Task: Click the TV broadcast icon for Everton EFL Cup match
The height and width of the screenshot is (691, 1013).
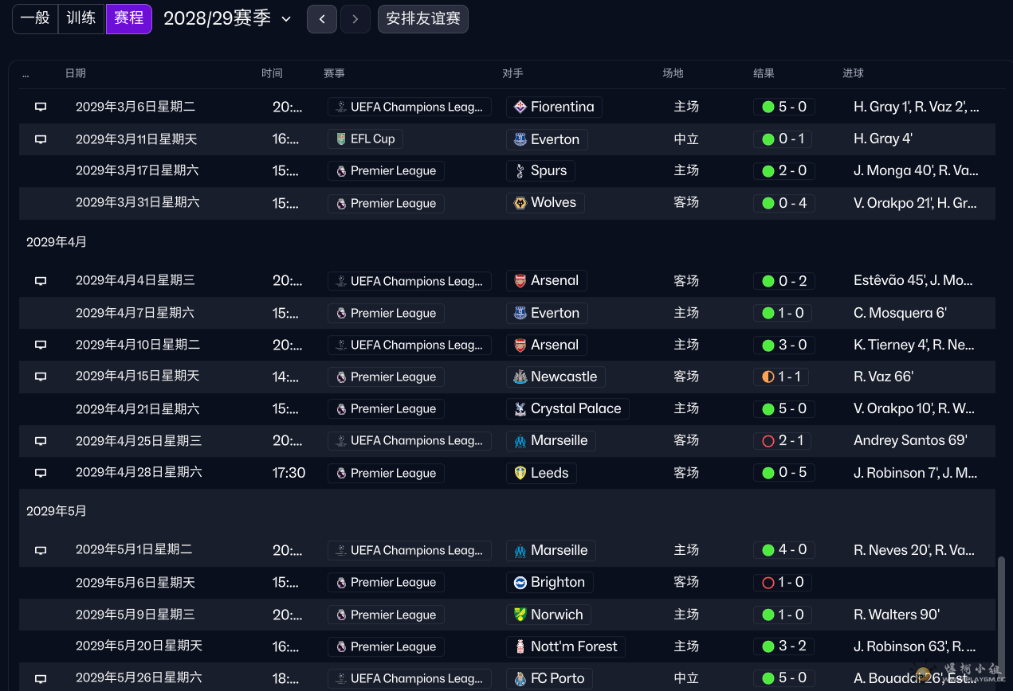Action: coord(41,139)
